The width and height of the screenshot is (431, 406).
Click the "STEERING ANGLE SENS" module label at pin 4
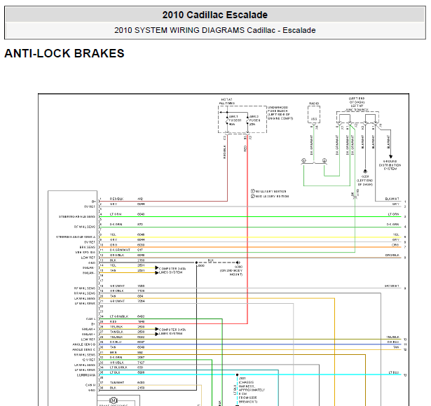point(77,216)
